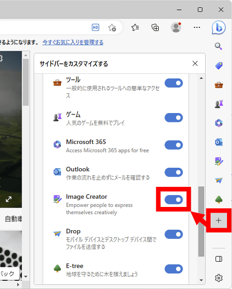Click the Outlook icon in the list
The width and height of the screenshot is (232, 289).
click(57, 172)
